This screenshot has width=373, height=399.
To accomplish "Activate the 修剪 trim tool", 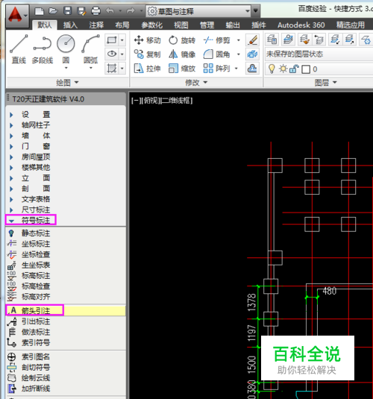I will pos(217,40).
